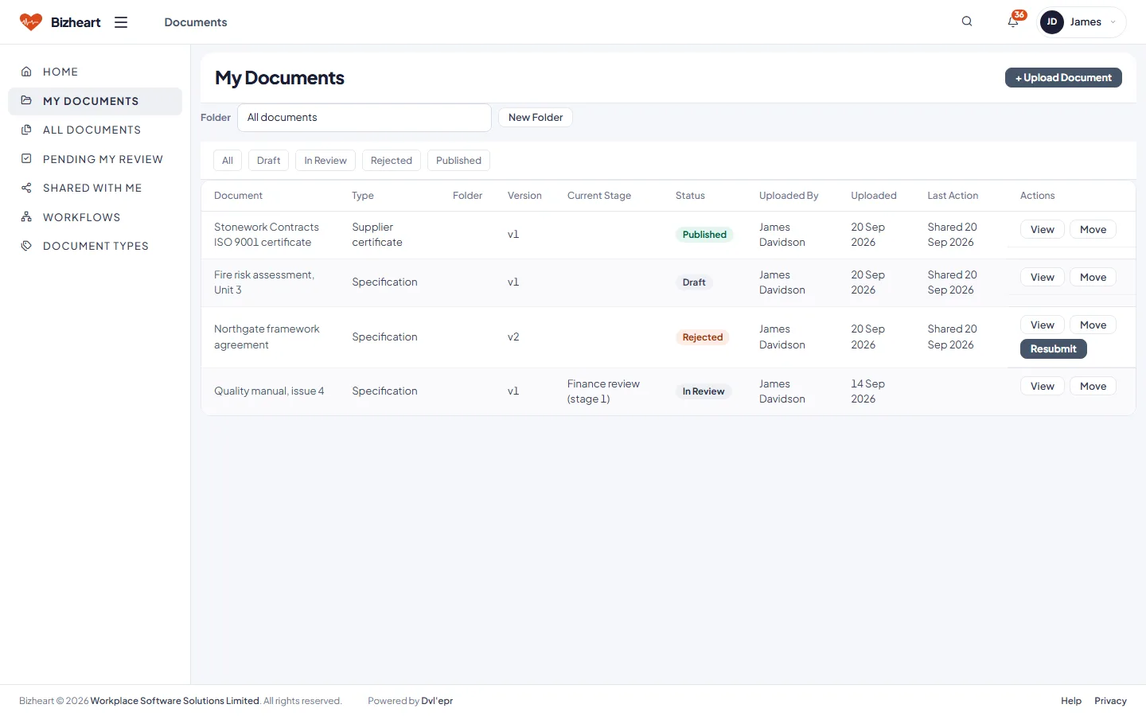Filter documents by Published status
The height and width of the screenshot is (716, 1146).
pos(458,161)
